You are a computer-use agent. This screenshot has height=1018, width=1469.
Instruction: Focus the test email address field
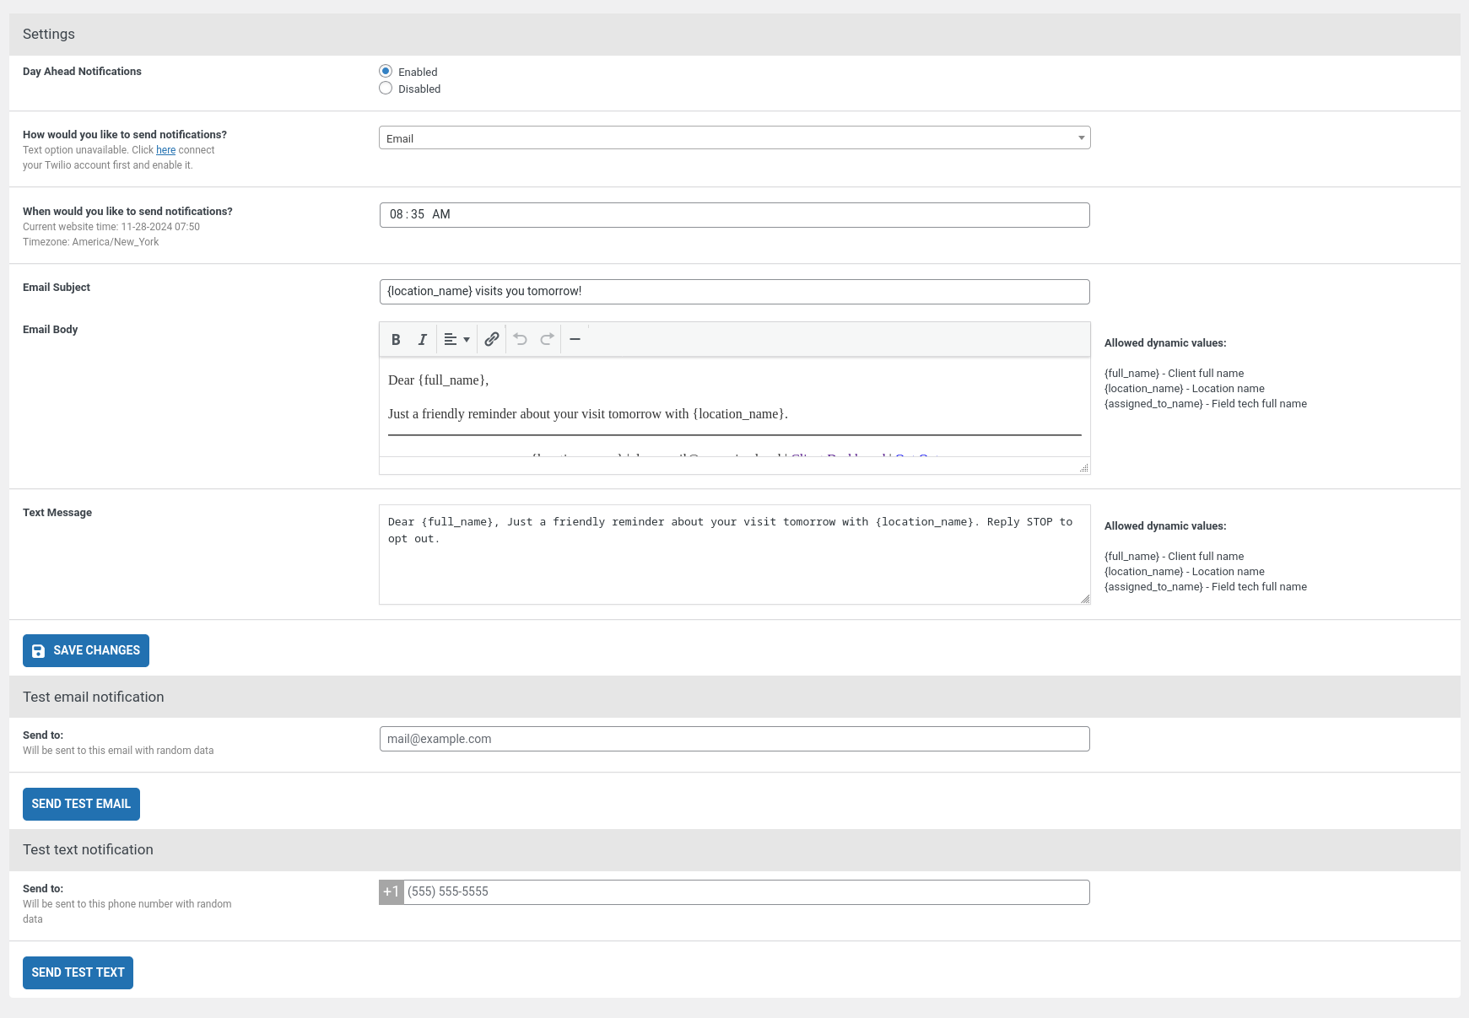point(734,739)
